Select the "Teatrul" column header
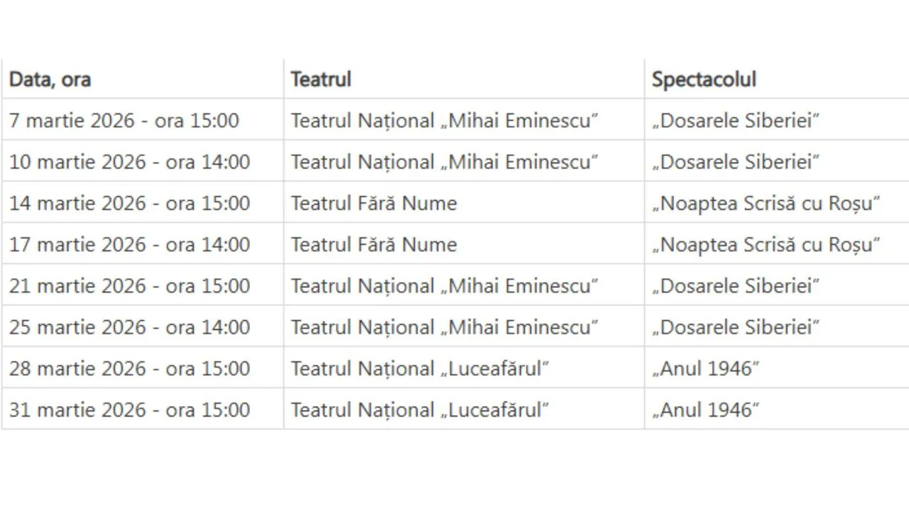 click(321, 79)
